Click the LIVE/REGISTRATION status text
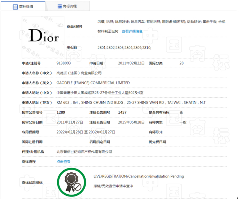Viewport: 252px width, 199px height. coord(139,176)
